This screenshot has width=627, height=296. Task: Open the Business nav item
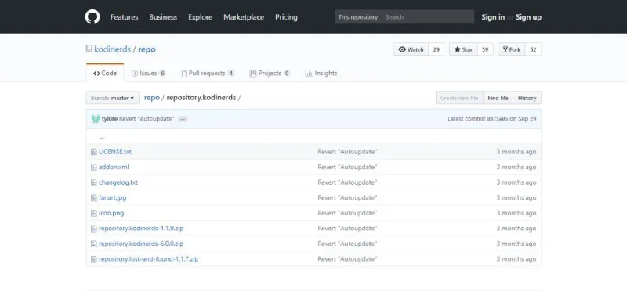click(x=163, y=17)
